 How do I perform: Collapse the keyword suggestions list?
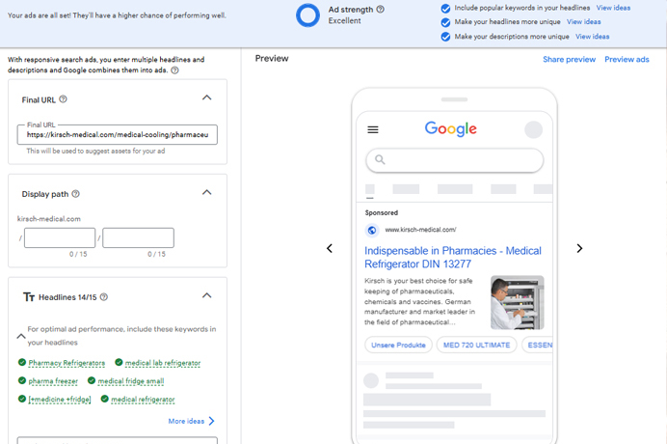tap(19, 336)
